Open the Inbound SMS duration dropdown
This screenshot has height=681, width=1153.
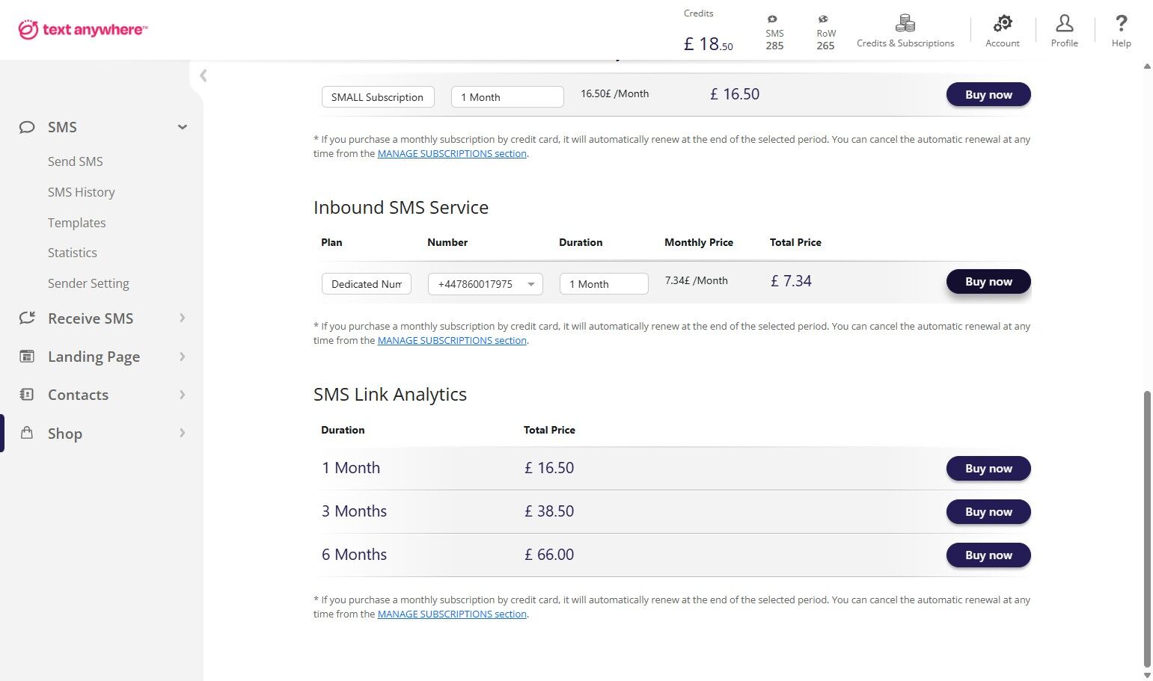coord(603,284)
